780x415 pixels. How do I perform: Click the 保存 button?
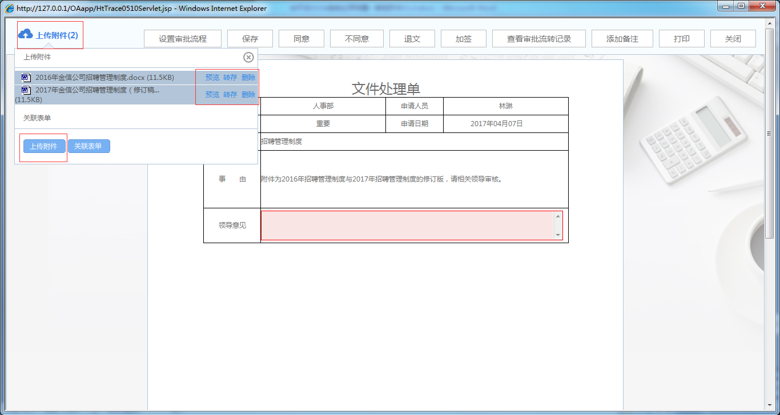pos(250,39)
